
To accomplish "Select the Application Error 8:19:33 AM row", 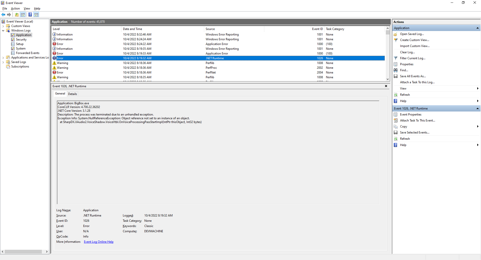I will (x=218, y=53).
